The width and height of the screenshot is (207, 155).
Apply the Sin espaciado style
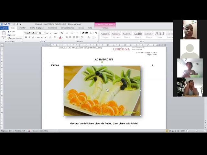tap(116, 35)
